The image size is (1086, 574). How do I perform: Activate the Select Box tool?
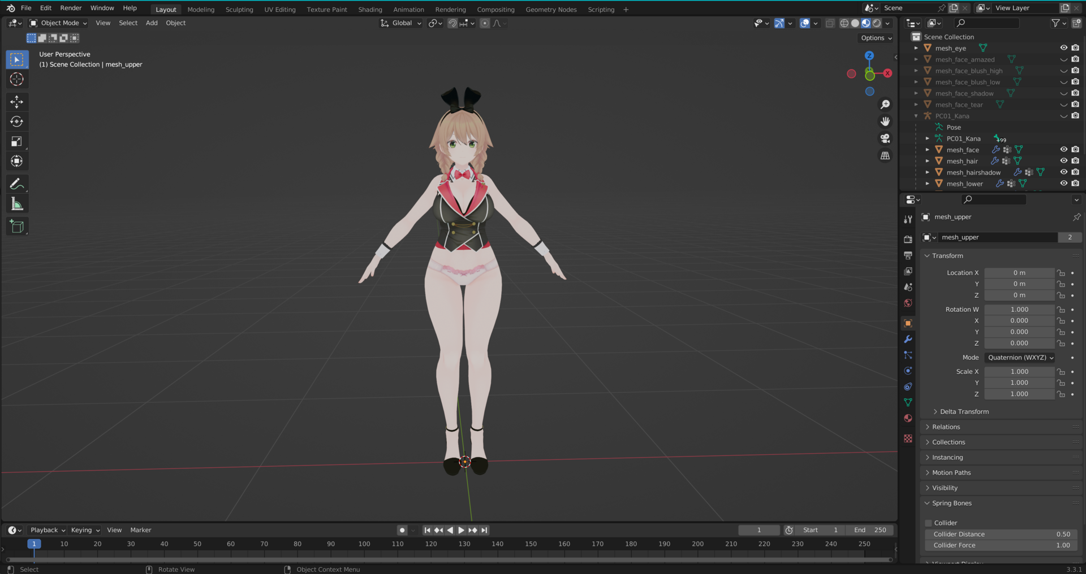17,59
